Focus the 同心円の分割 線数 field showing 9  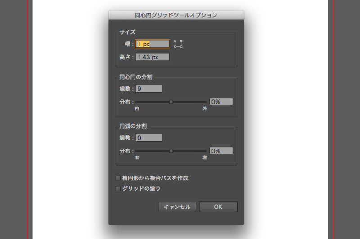tap(149, 89)
